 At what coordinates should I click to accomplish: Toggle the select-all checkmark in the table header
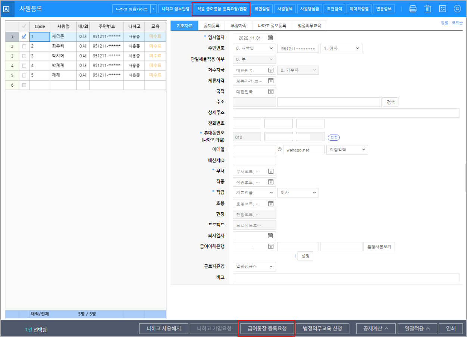pyautogui.click(x=24, y=26)
